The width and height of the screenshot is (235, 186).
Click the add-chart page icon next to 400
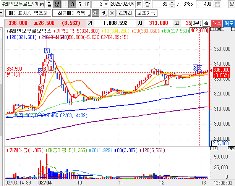217,4
